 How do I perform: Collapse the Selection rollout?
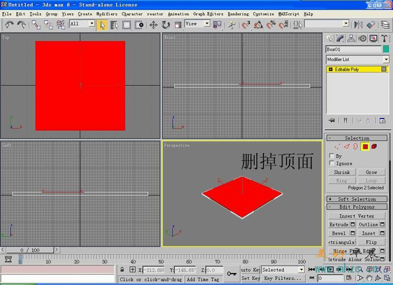pos(357,138)
